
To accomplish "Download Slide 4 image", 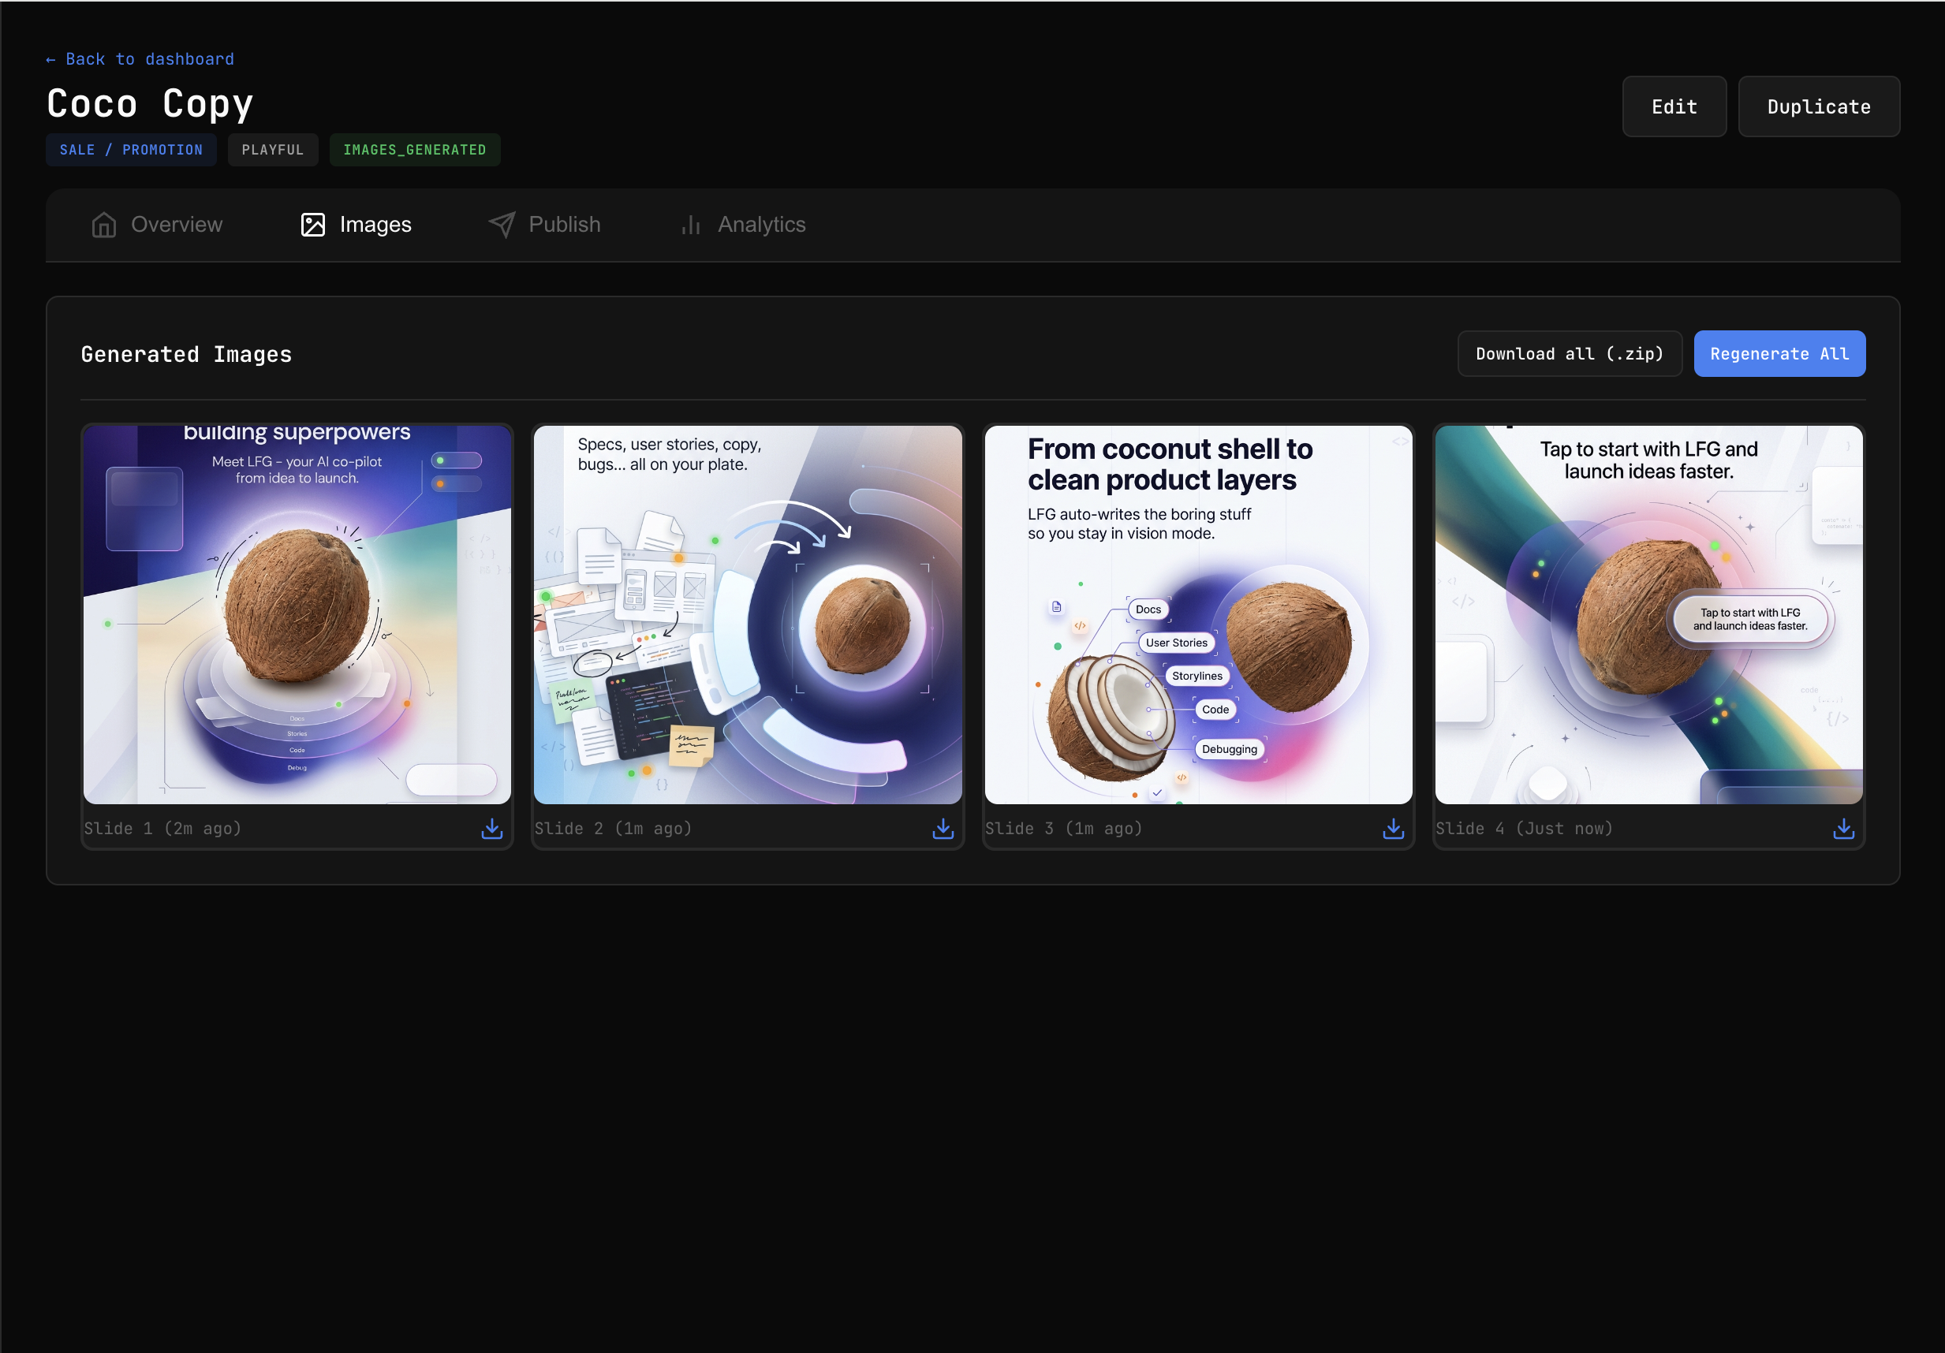I will click(x=1843, y=828).
